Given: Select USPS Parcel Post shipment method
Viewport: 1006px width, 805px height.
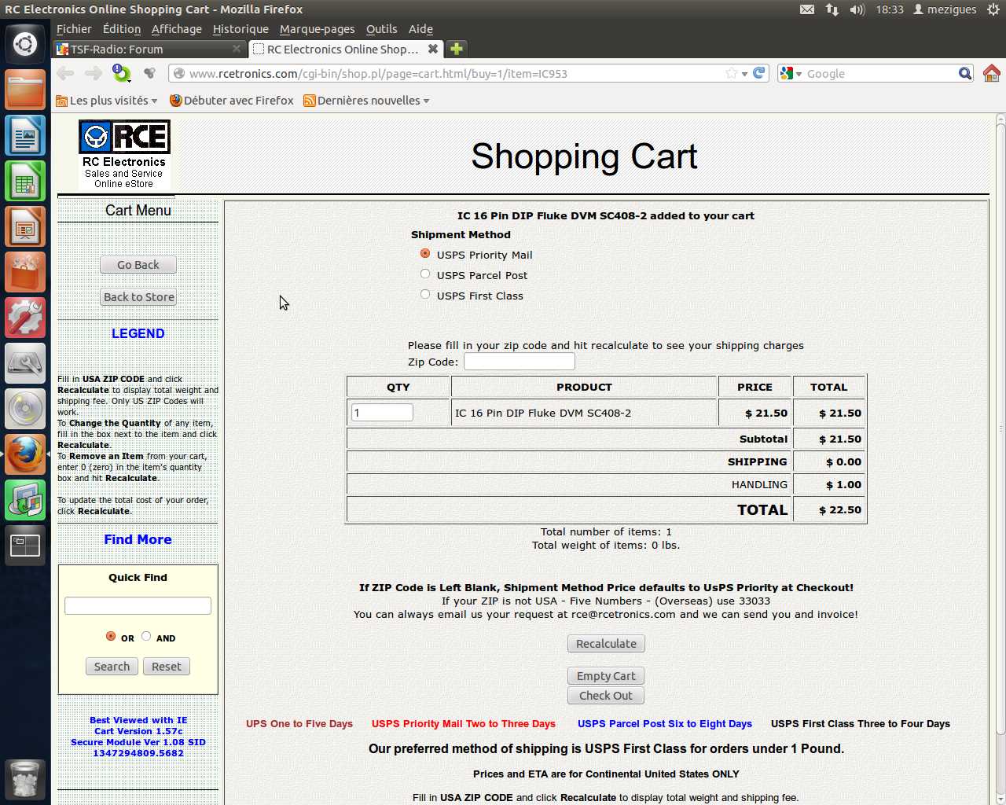Looking at the screenshot, I should pyautogui.click(x=425, y=274).
